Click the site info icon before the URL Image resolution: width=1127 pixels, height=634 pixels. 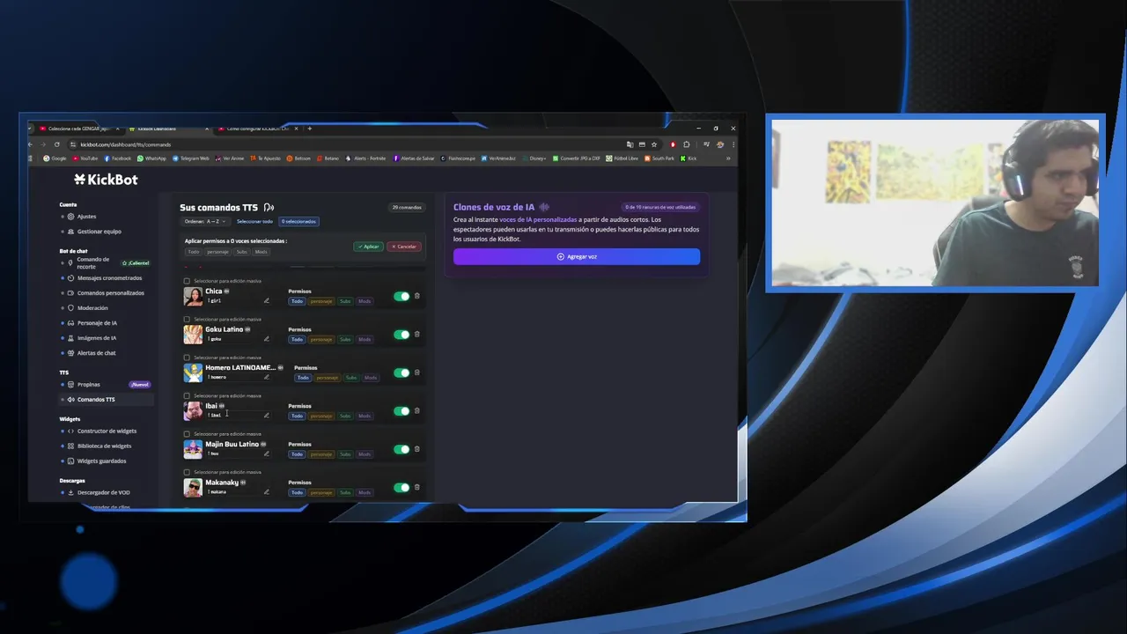point(74,144)
